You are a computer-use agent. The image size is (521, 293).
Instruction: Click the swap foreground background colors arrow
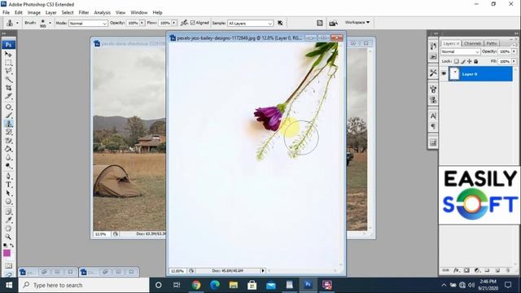pyautogui.click(x=12, y=246)
